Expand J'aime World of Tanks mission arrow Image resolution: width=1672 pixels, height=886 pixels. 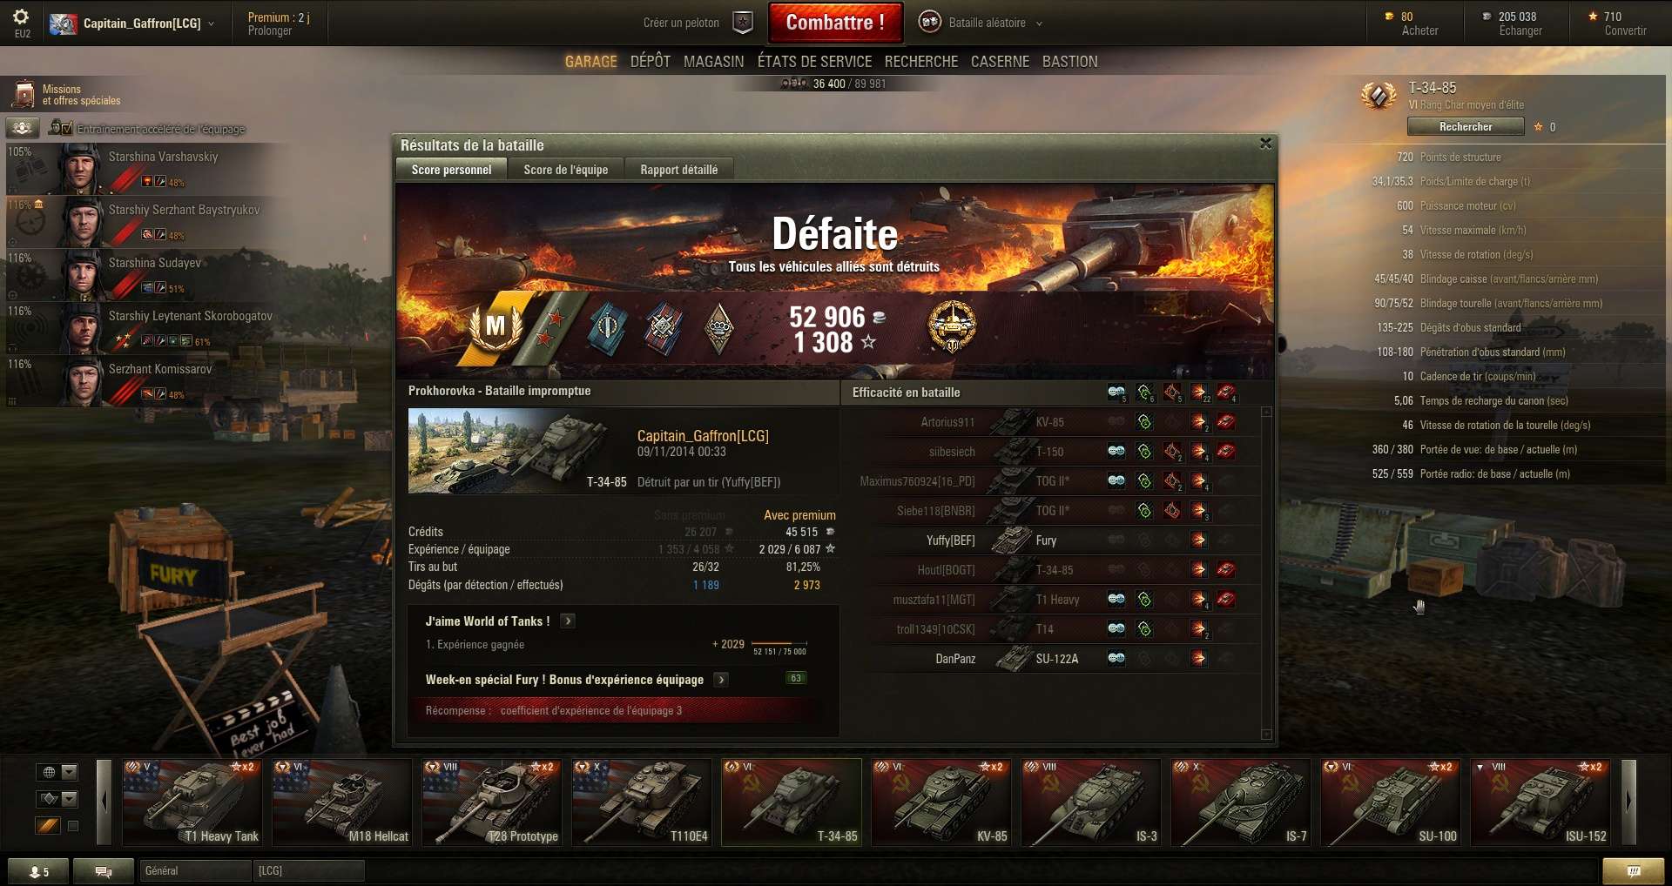pyautogui.click(x=568, y=621)
